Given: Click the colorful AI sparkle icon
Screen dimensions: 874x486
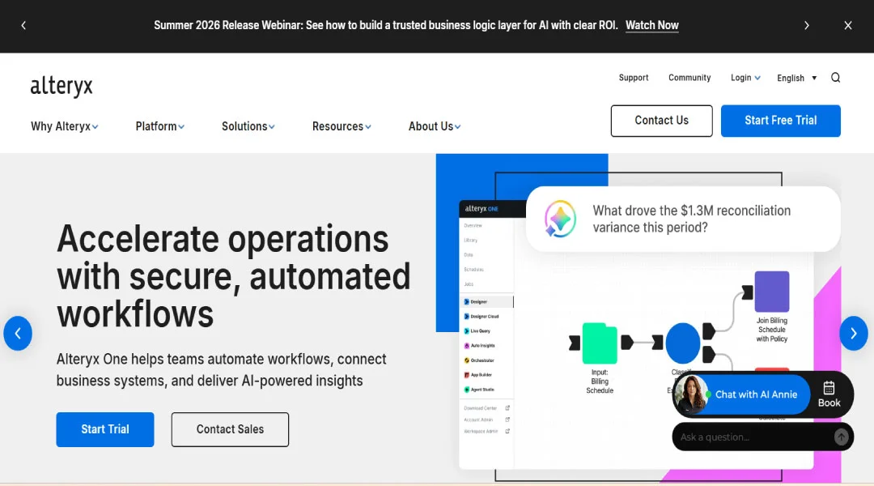Looking at the screenshot, I should (560, 219).
